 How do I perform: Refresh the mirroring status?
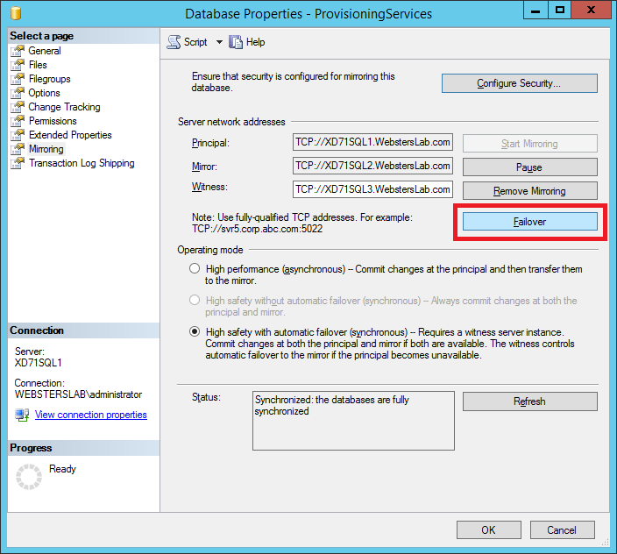(x=529, y=401)
